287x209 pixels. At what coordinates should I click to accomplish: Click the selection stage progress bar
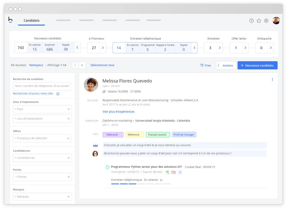(x=141, y=184)
